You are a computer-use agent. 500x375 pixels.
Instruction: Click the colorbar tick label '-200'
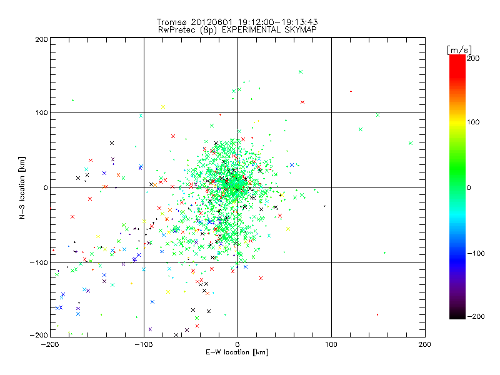476,316
